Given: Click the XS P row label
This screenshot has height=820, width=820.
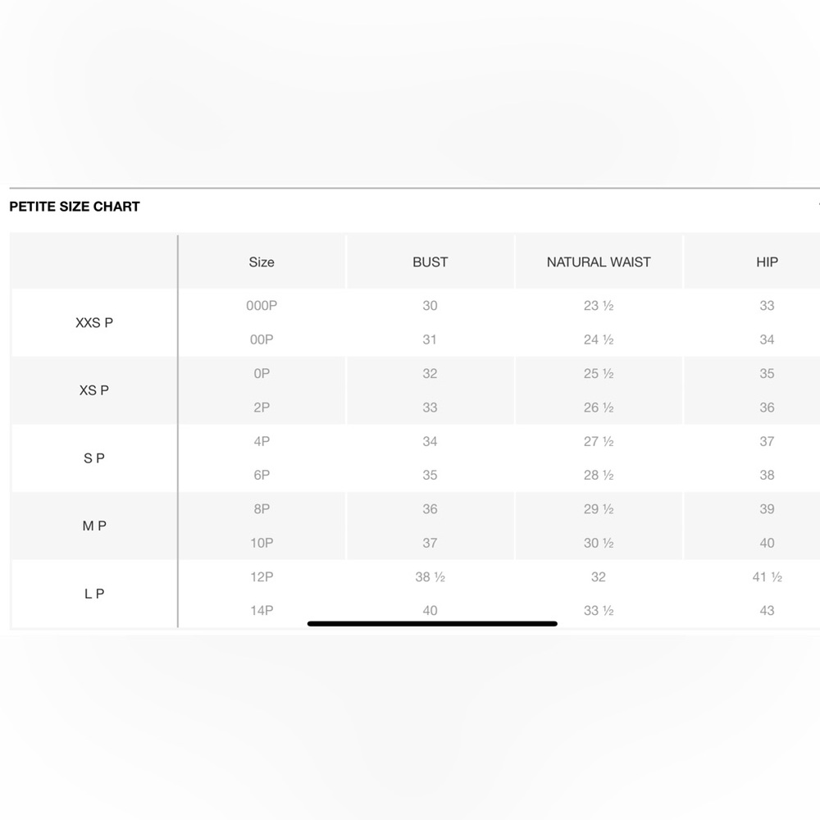Looking at the screenshot, I should 94,390.
